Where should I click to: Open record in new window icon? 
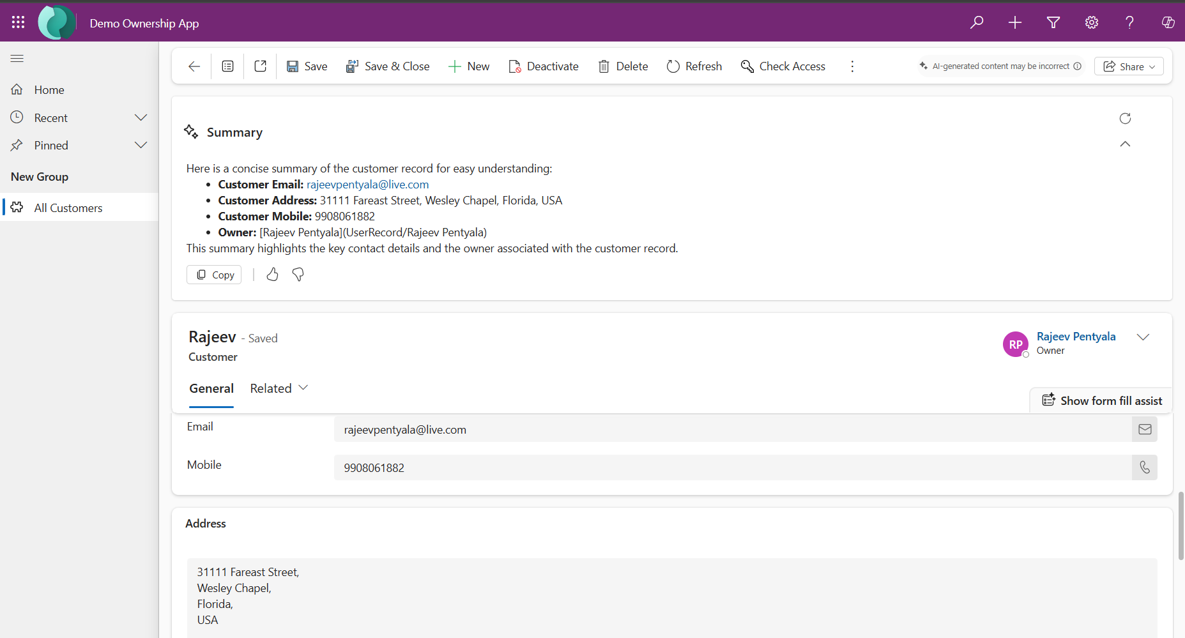(260, 66)
